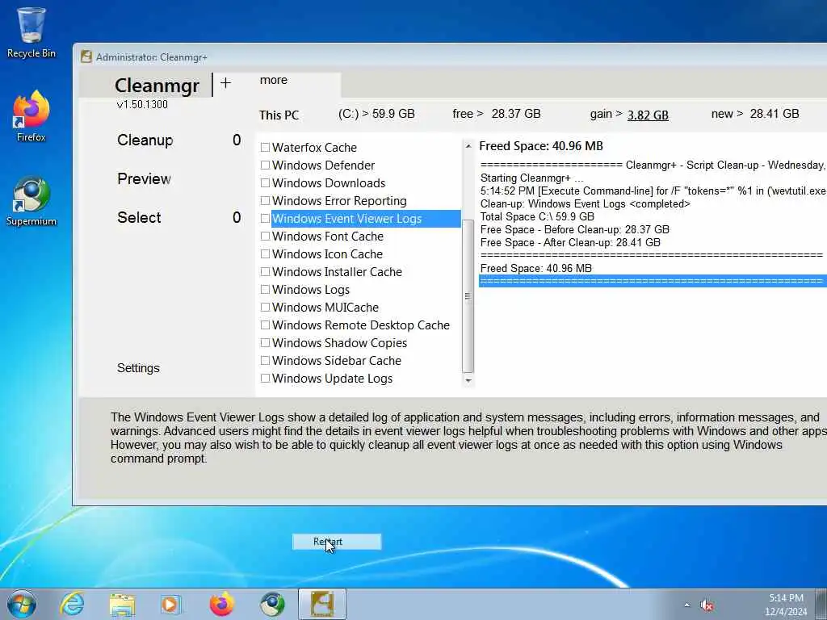Click the Cleanup option
Image resolution: width=827 pixels, height=620 pixels.
(145, 140)
